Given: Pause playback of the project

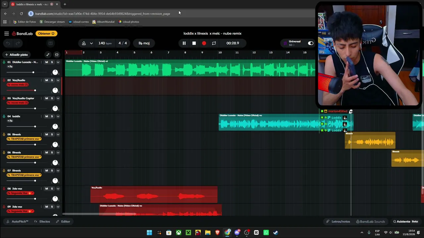Looking at the screenshot, I should click(x=184, y=43).
